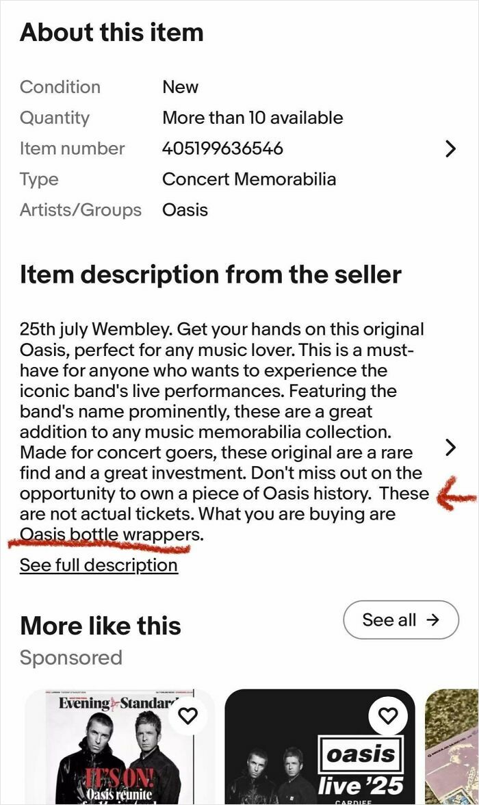Toggle the heart on the first sponsored thumbnail

click(188, 714)
